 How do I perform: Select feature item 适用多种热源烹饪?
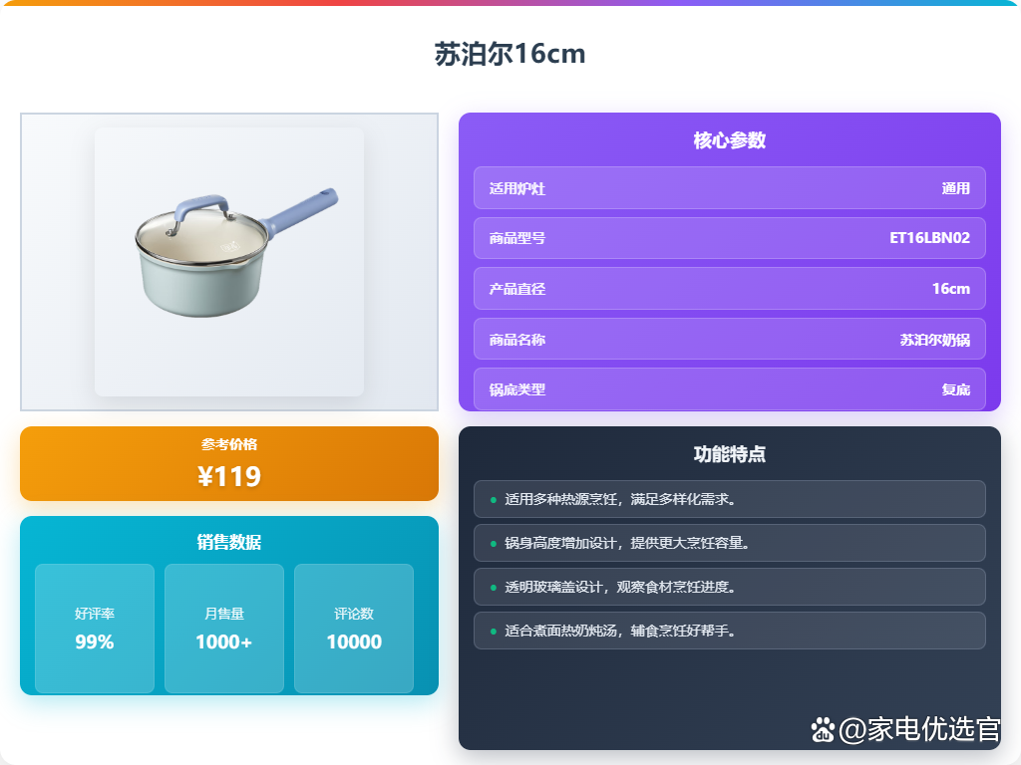tap(729, 499)
